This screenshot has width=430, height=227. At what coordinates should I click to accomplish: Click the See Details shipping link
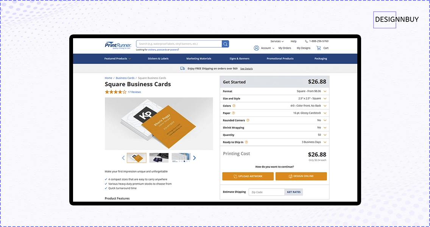[x=246, y=69]
